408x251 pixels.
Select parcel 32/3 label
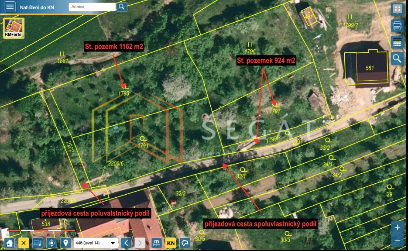[181, 193]
